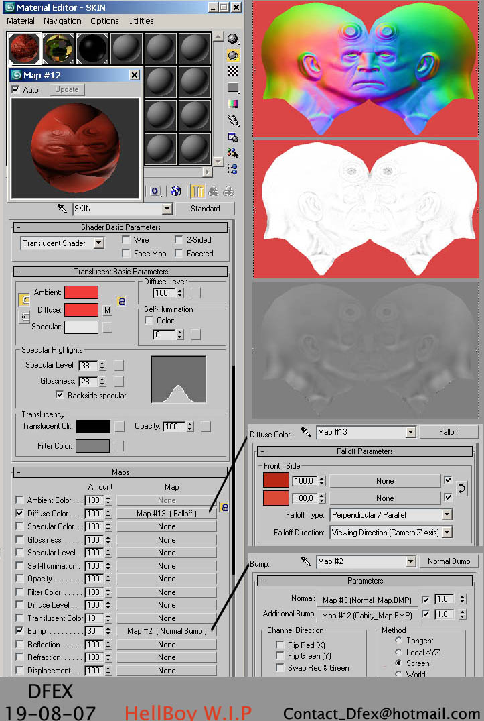Open the Navigation menu
The width and height of the screenshot is (484, 721).
pyautogui.click(x=62, y=21)
